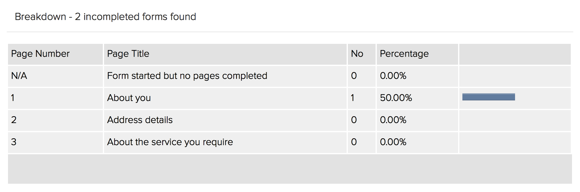The image size is (580, 192).
Task: Select the 'Address details' page title
Action: [x=140, y=120]
